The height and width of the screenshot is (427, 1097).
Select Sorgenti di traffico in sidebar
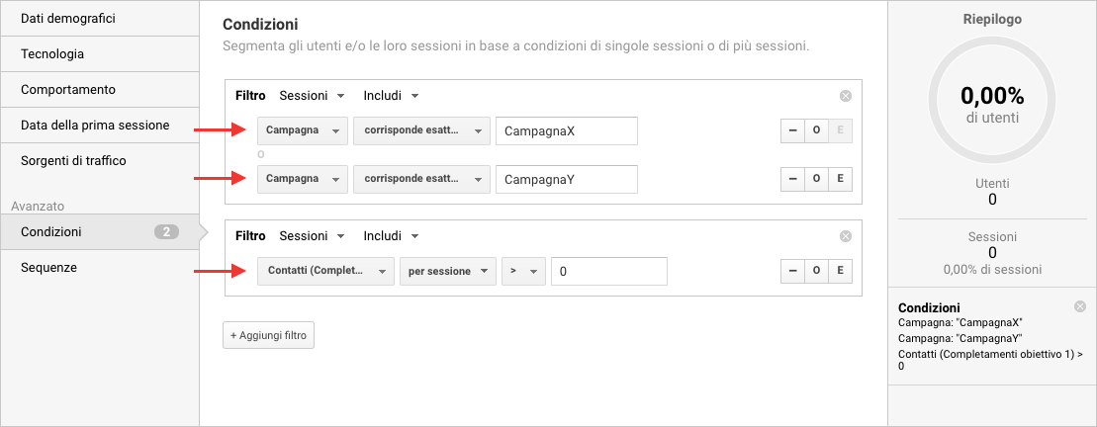point(73,160)
